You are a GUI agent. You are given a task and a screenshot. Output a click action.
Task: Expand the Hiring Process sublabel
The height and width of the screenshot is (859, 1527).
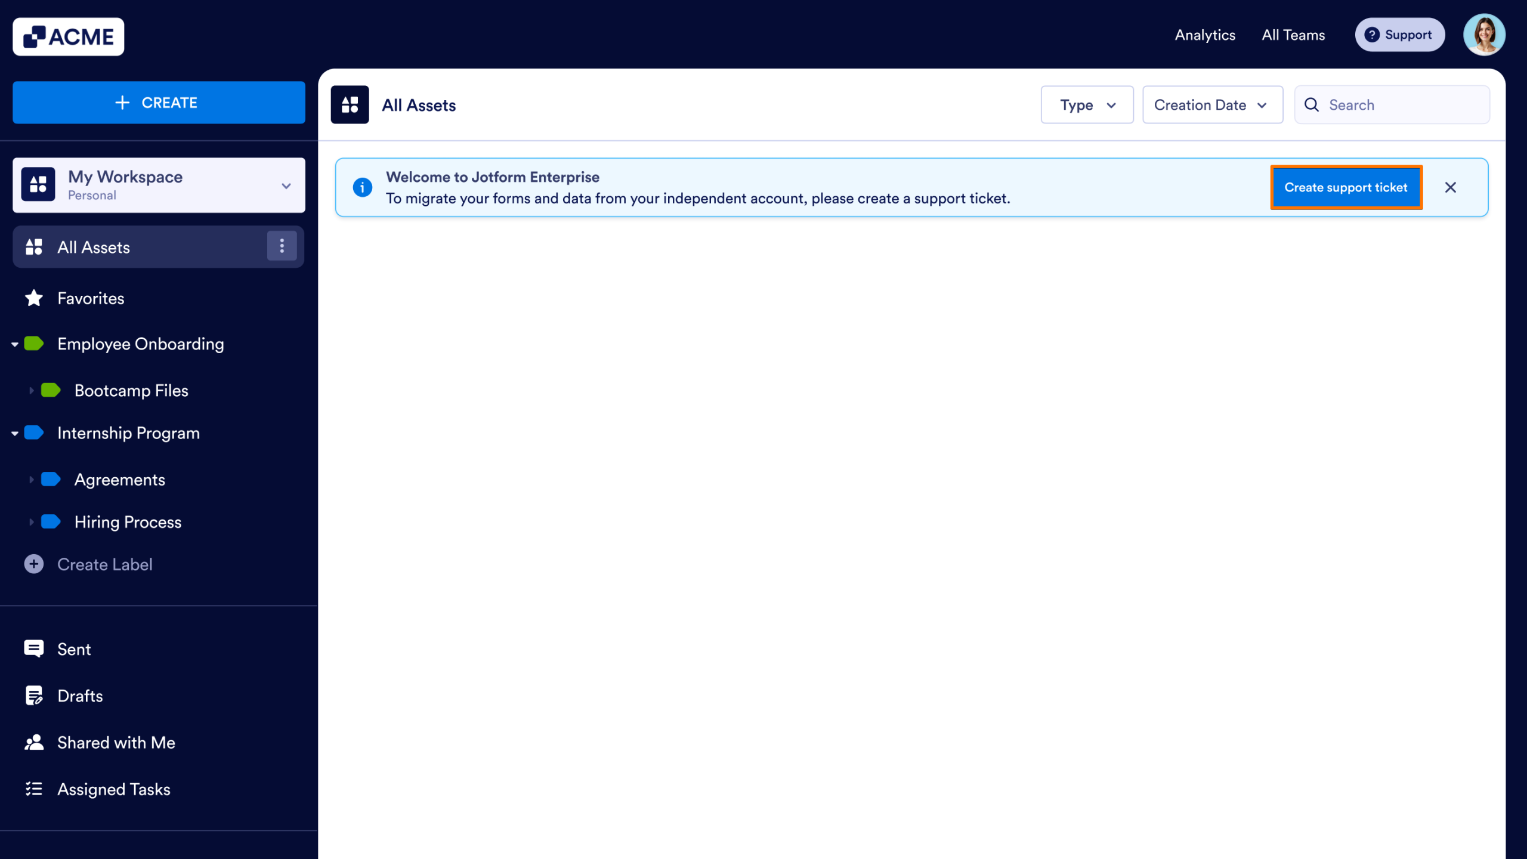32,522
